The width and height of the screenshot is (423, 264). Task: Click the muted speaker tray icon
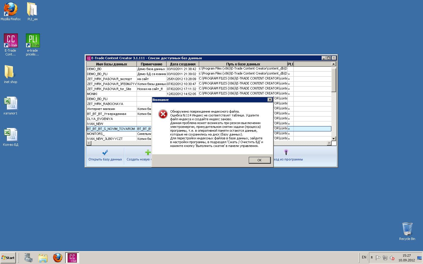pos(392,258)
